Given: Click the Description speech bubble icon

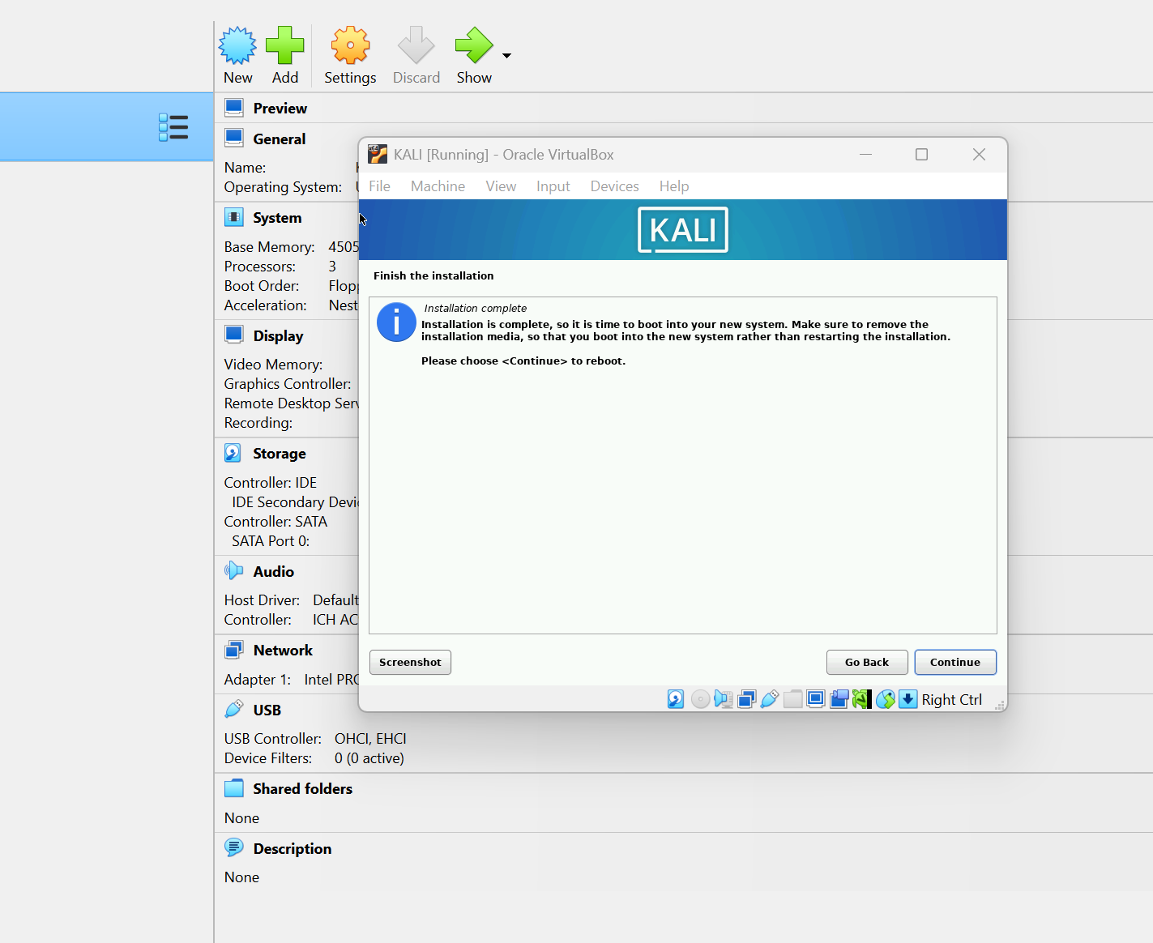Looking at the screenshot, I should click(x=234, y=847).
